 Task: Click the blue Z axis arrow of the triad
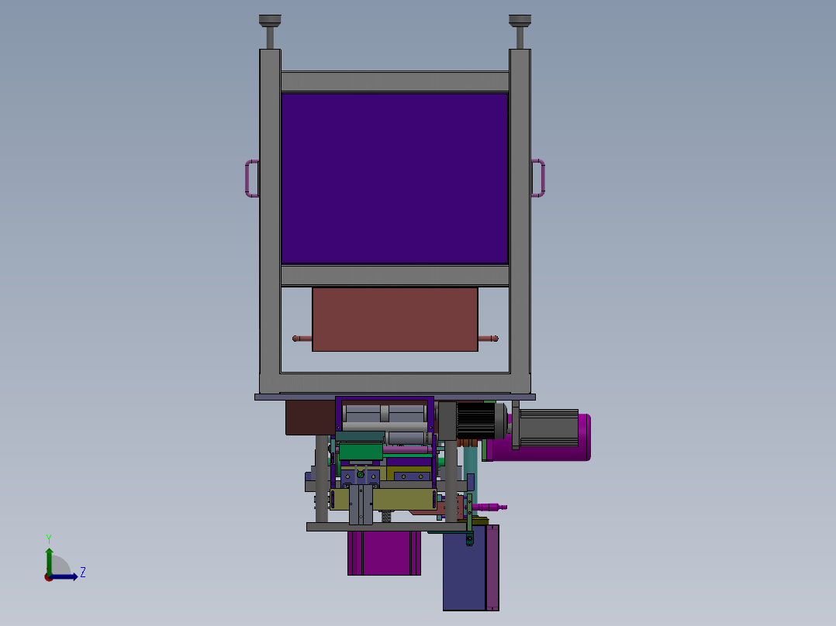tap(64, 576)
